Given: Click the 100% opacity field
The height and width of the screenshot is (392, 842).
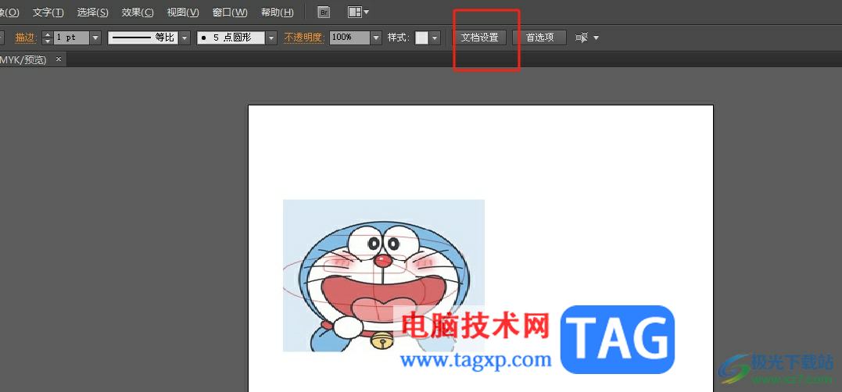Looking at the screenshot, I should tap(349, 37).
